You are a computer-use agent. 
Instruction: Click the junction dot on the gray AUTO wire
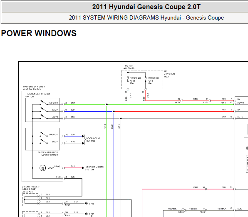[x=121, y=118]
